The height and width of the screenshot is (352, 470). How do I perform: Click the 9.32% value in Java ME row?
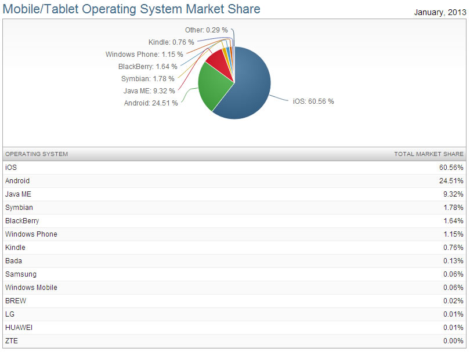453,194
